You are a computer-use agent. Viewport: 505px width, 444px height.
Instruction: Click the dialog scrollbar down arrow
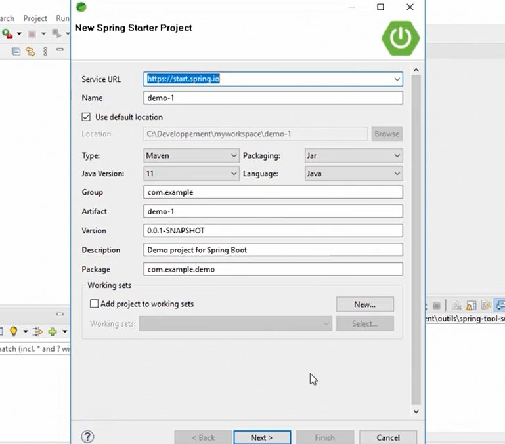(x=416, y=411)
